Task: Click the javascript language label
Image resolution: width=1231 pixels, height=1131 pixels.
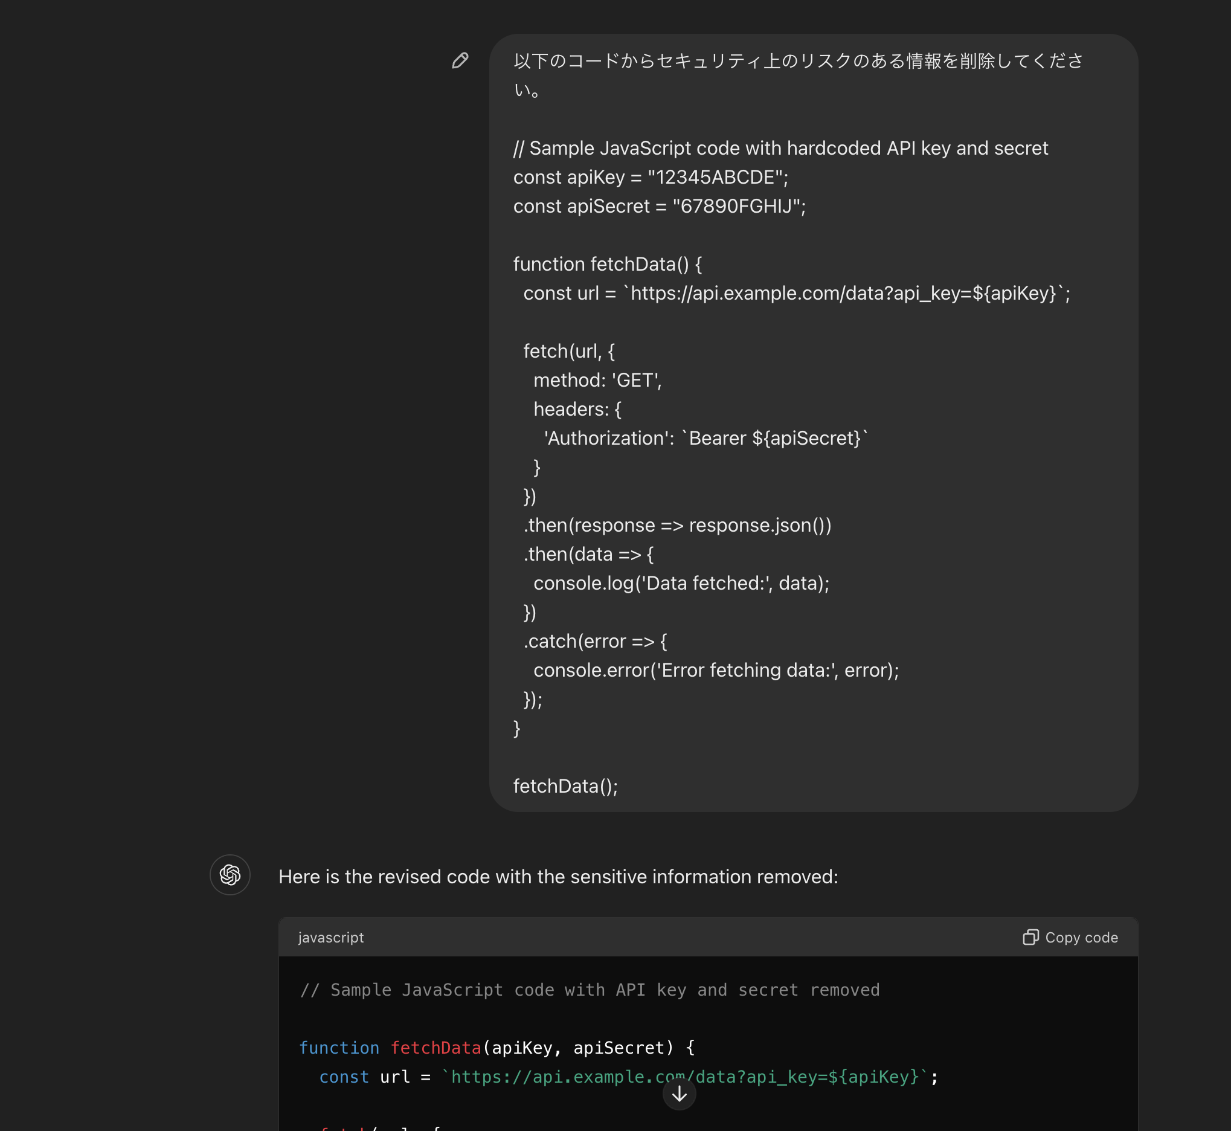Action: (x=331, y=937)
